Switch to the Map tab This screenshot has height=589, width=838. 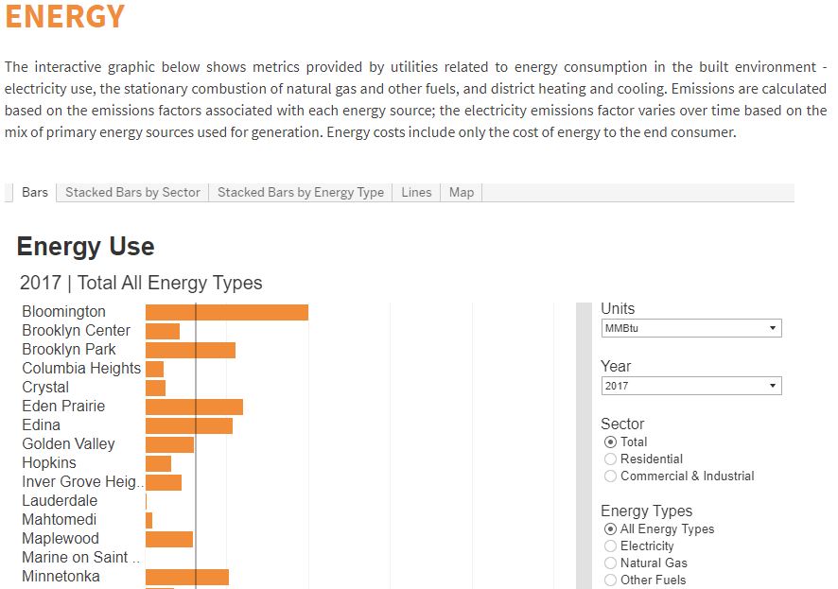pyautogui.click(x=461, y=192)
